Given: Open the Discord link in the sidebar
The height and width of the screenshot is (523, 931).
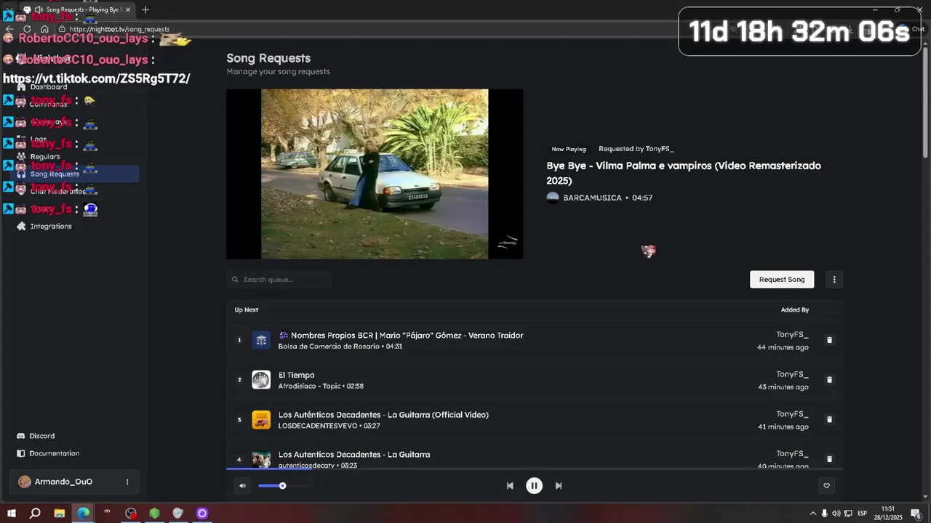Looking at the screenshot, I should point(41,436).
